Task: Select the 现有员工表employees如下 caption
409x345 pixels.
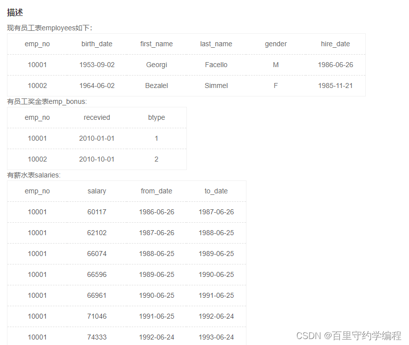Action: tap(50, 28)
